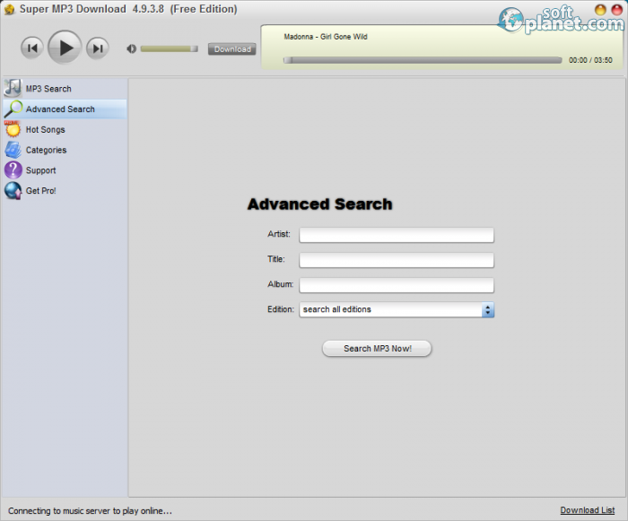This screenshot has width=628, height=521.
Task: Focus the Title input field
Action: pos(397,260)
